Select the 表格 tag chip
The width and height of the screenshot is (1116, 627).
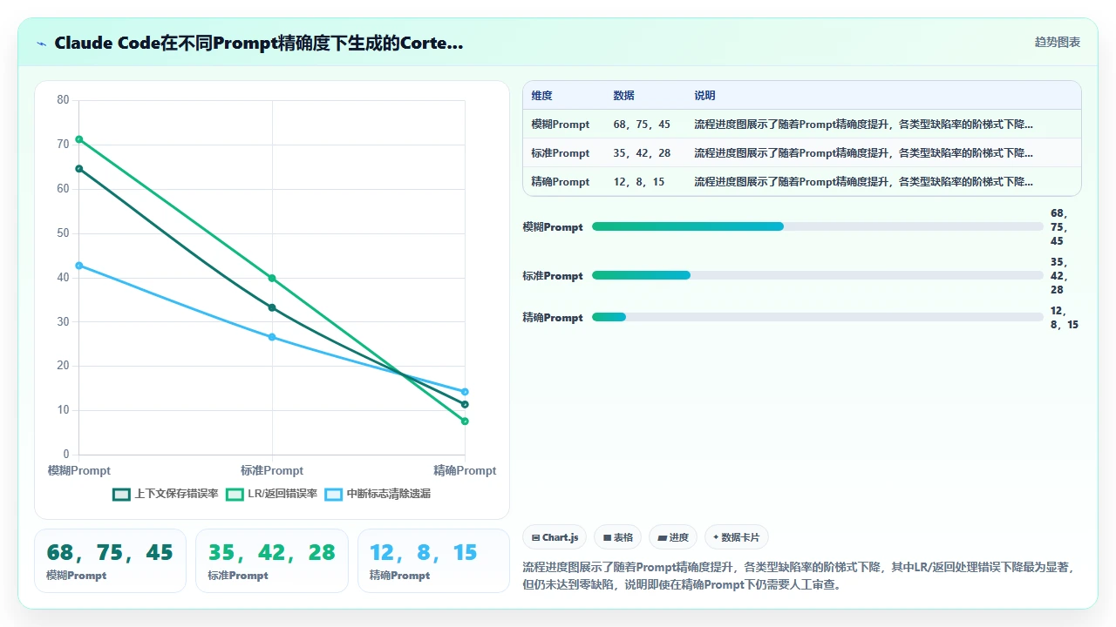[618, 537]
